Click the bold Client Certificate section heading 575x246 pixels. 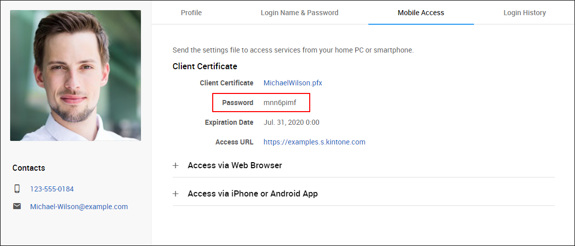click(205, 66)
